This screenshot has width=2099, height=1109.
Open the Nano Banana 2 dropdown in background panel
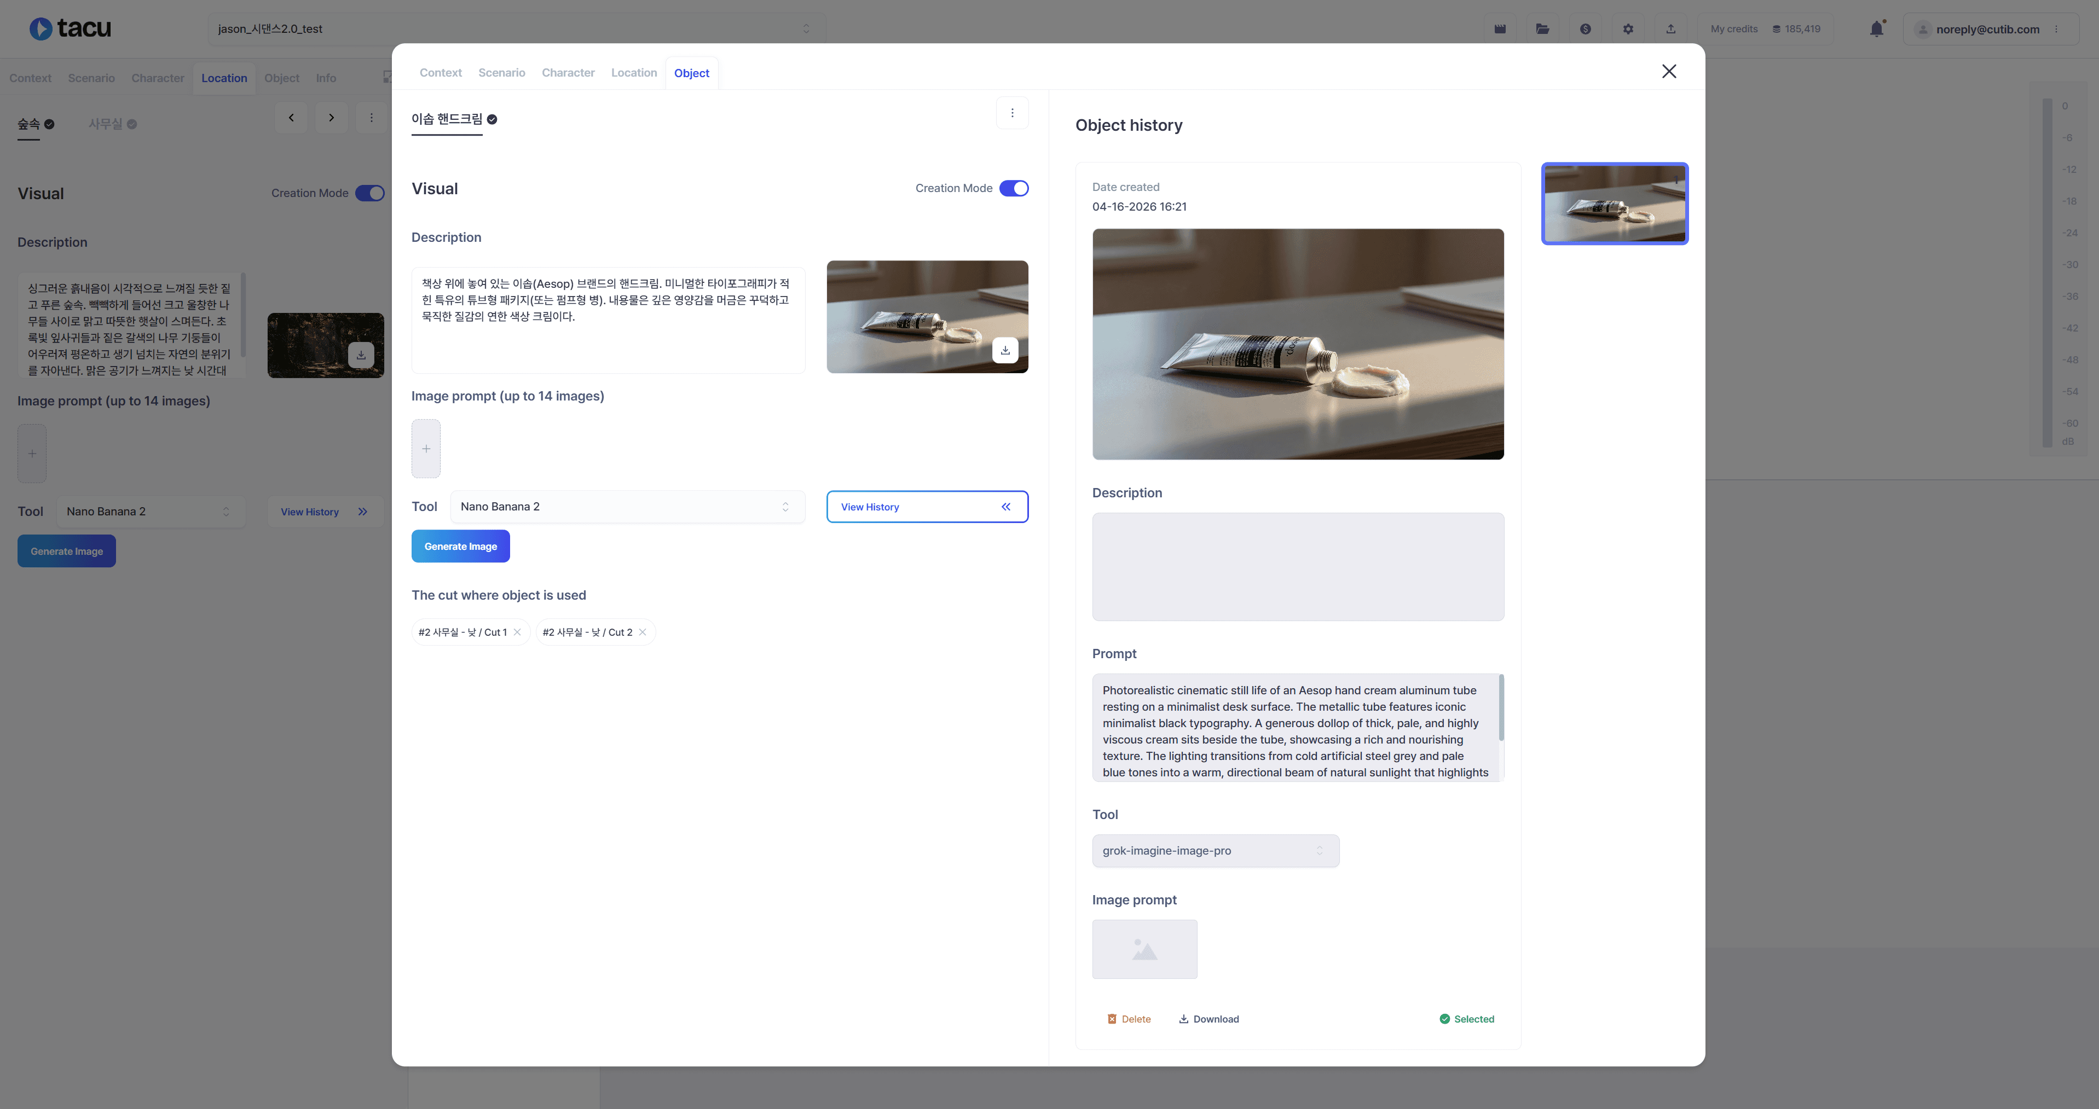(151, 512)
